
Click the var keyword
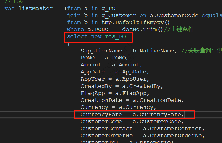pyautogui.click(x=9, y=9)
